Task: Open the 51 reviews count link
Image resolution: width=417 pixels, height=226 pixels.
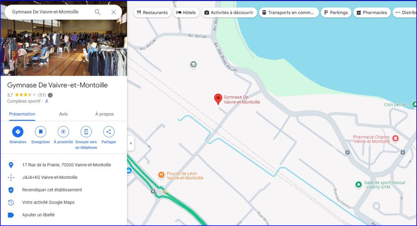Action: 42,95
